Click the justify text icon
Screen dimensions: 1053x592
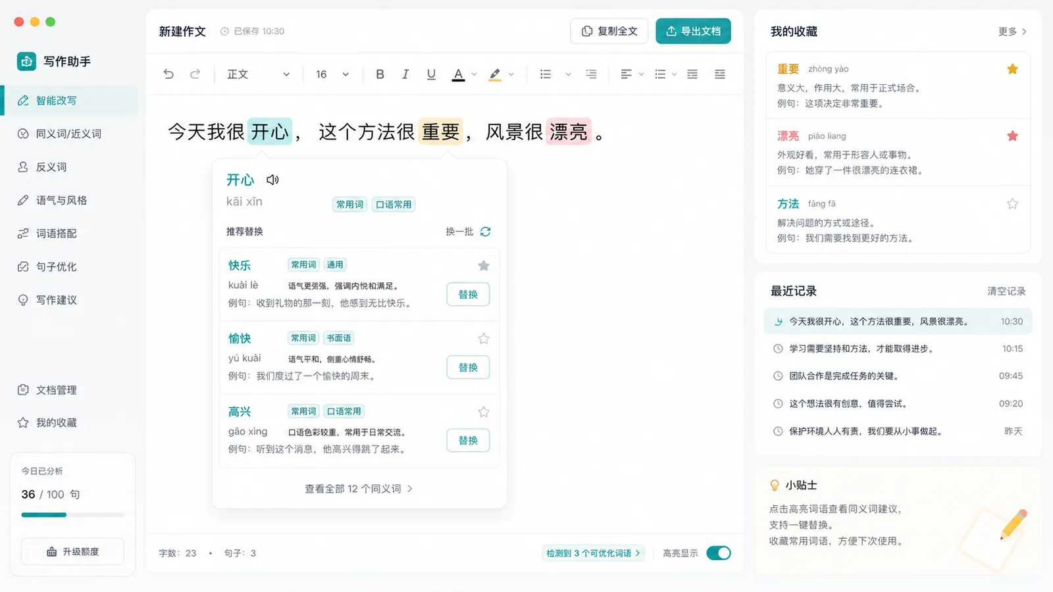click(x=692, y=74)
